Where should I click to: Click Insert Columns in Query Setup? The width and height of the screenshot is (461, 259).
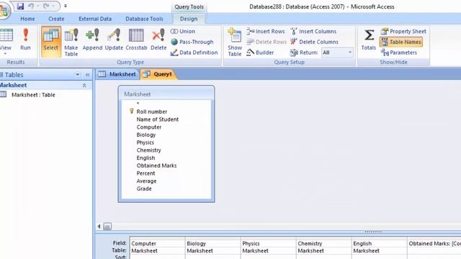[x=313, y=31]
